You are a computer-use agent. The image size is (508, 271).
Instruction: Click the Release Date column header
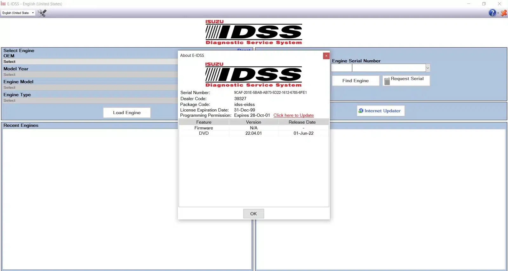(302, 122)
